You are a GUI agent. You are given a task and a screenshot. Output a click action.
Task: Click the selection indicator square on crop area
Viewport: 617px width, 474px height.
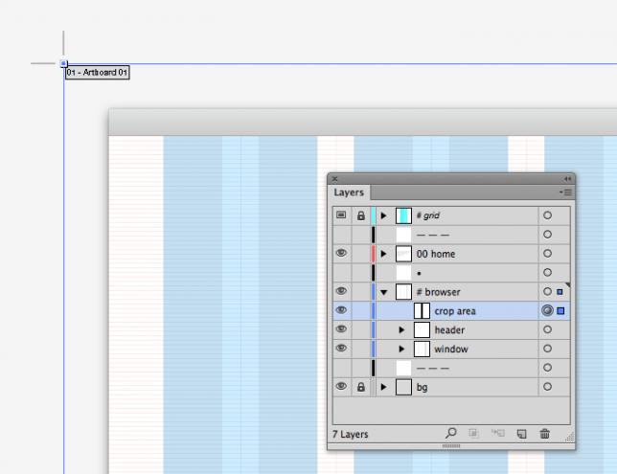click(x=560, y=311)
